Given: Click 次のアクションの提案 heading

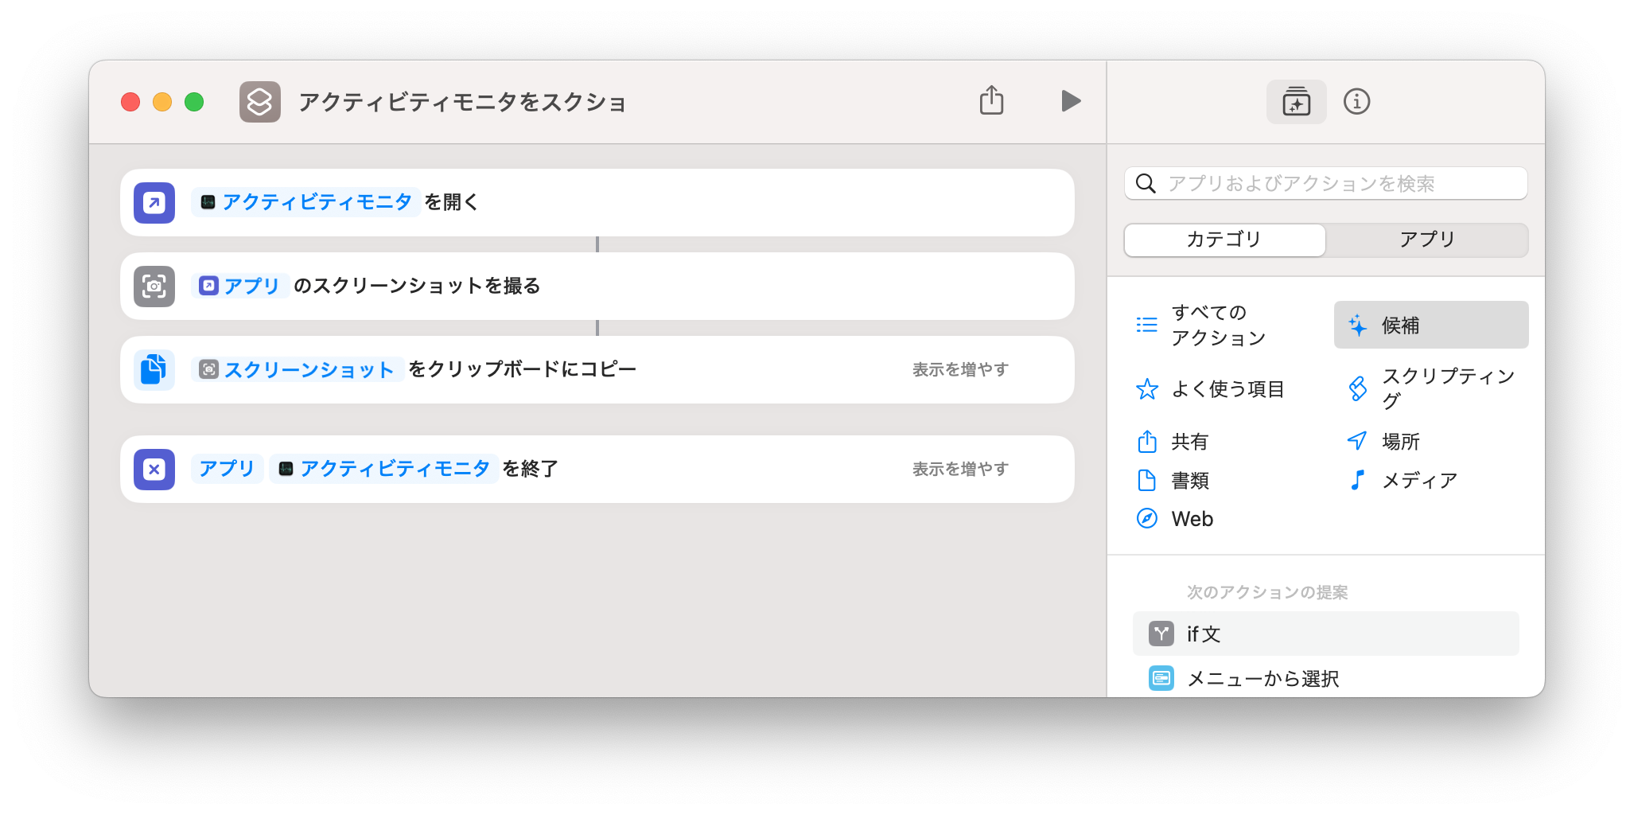Looking at the screenshot, I should coord(1267,592).
